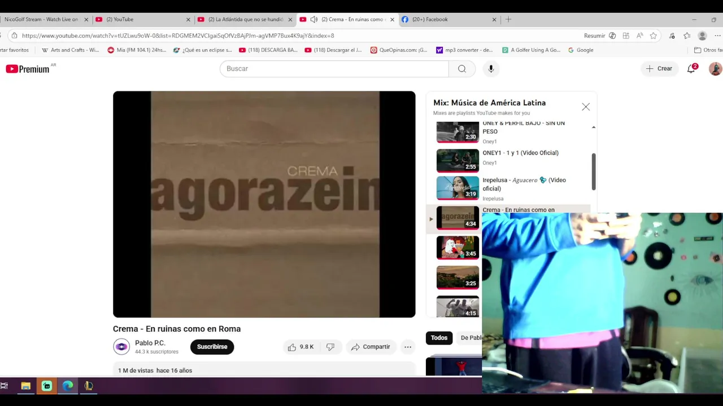Screen dimensions: 723x406
Task: Click the playlist panel scrollbar thumb
Action: 594,171
